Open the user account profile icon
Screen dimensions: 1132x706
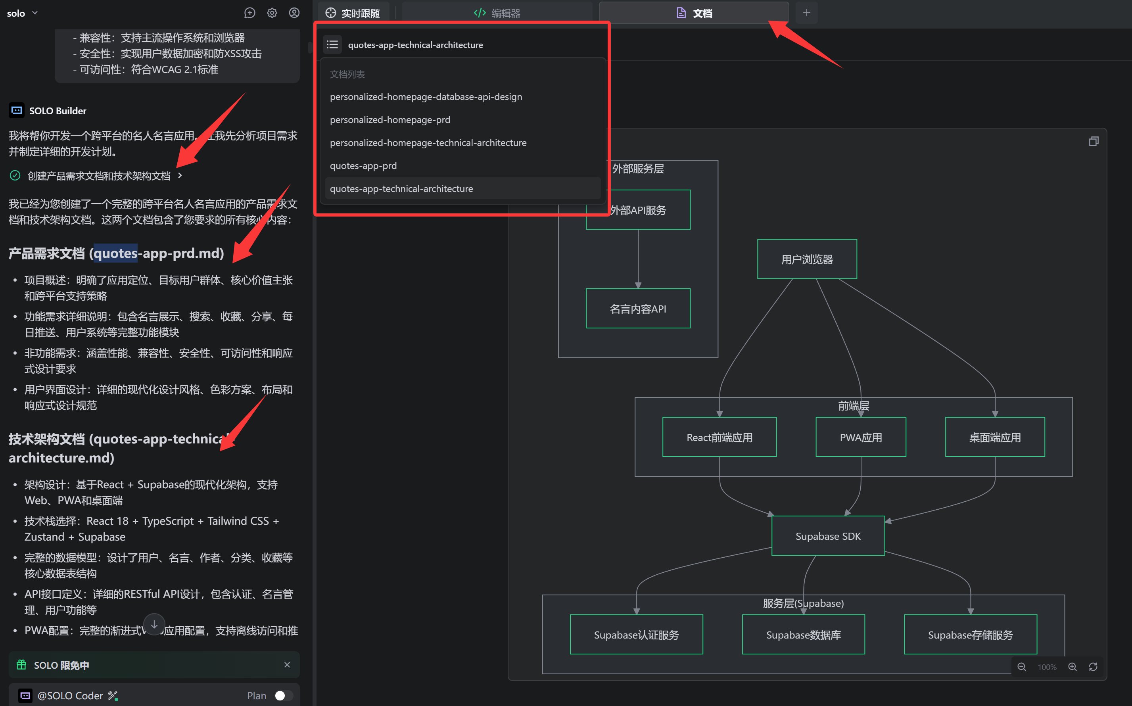(x=294, y=13)
